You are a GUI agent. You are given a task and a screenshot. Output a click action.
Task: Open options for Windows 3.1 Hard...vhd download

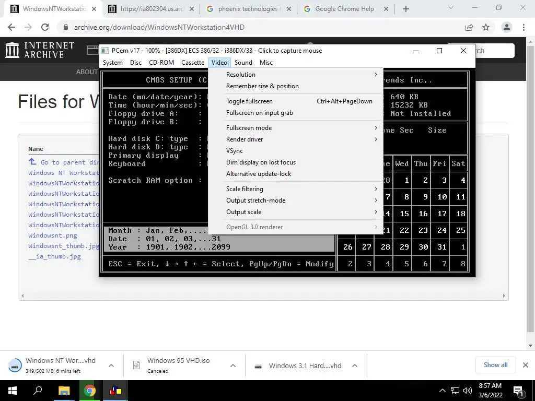[355, 365]
